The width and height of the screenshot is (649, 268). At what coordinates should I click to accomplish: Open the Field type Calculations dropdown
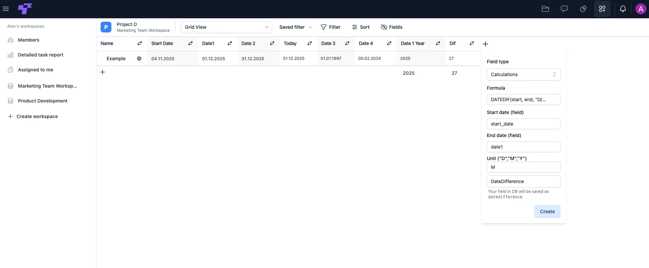click(523, 74)
